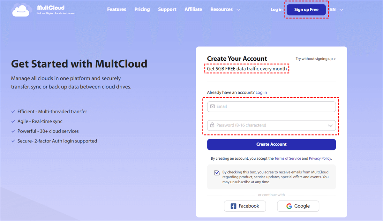Expand the Resources dropdown menu
The width and height of the screenshot is (383, 221).
tap(225, 10)
